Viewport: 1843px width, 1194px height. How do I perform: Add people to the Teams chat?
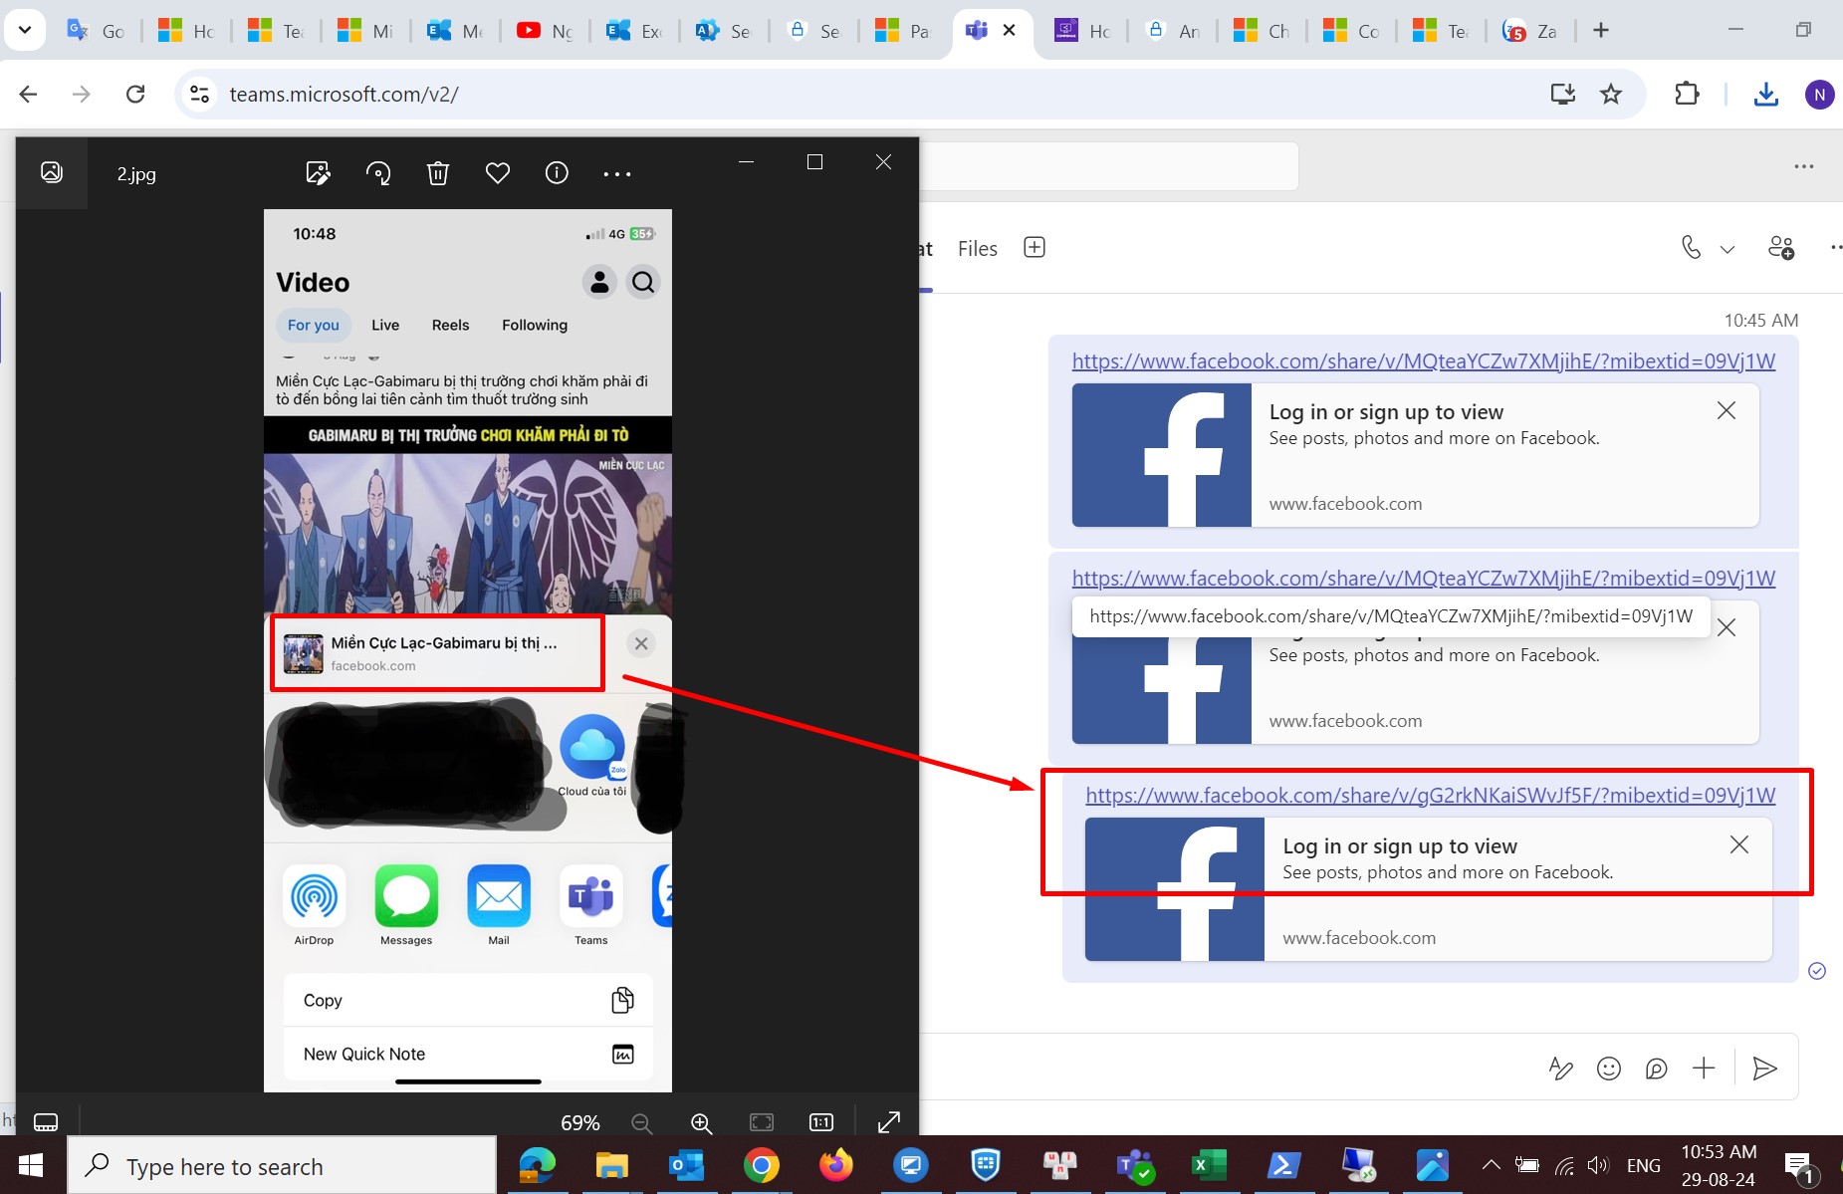(1781, 247)
